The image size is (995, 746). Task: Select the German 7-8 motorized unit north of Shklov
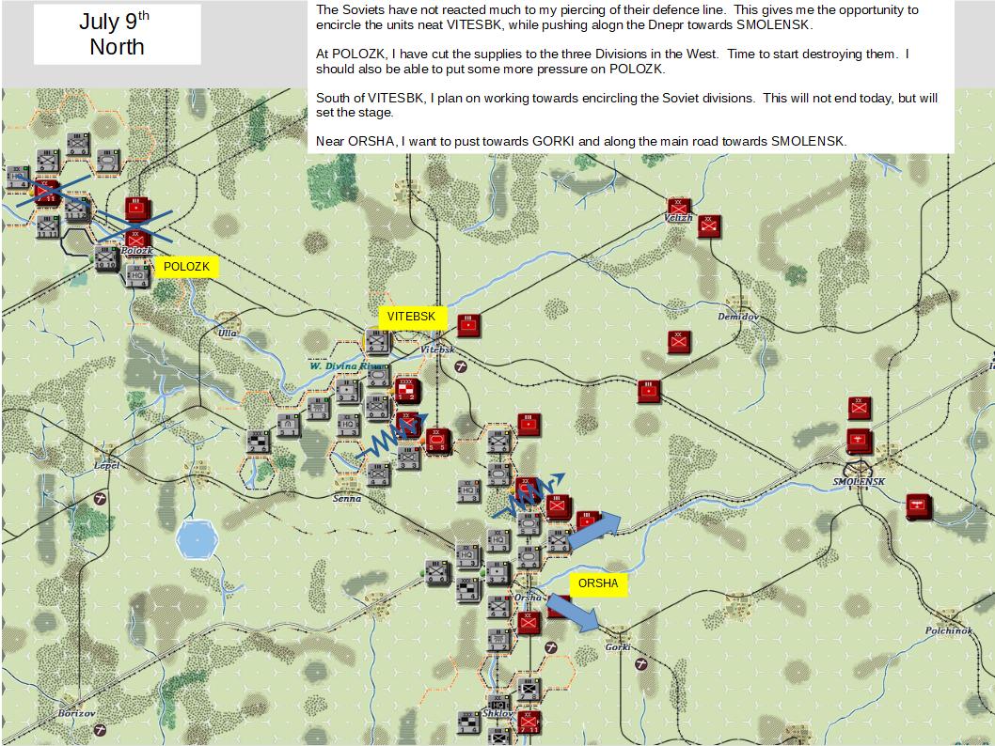click(x=529, y=689)
